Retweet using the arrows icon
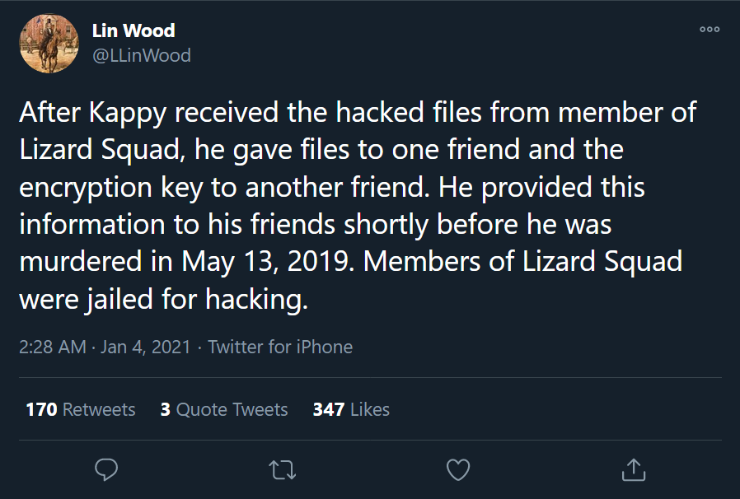The height and width of the screenshot is (499, 740). pyautogui.click(x=282, y=469)
